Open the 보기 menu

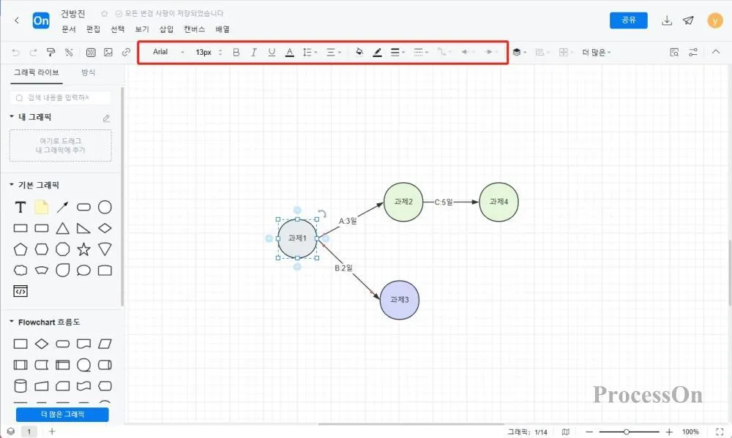tap(142, 29)
